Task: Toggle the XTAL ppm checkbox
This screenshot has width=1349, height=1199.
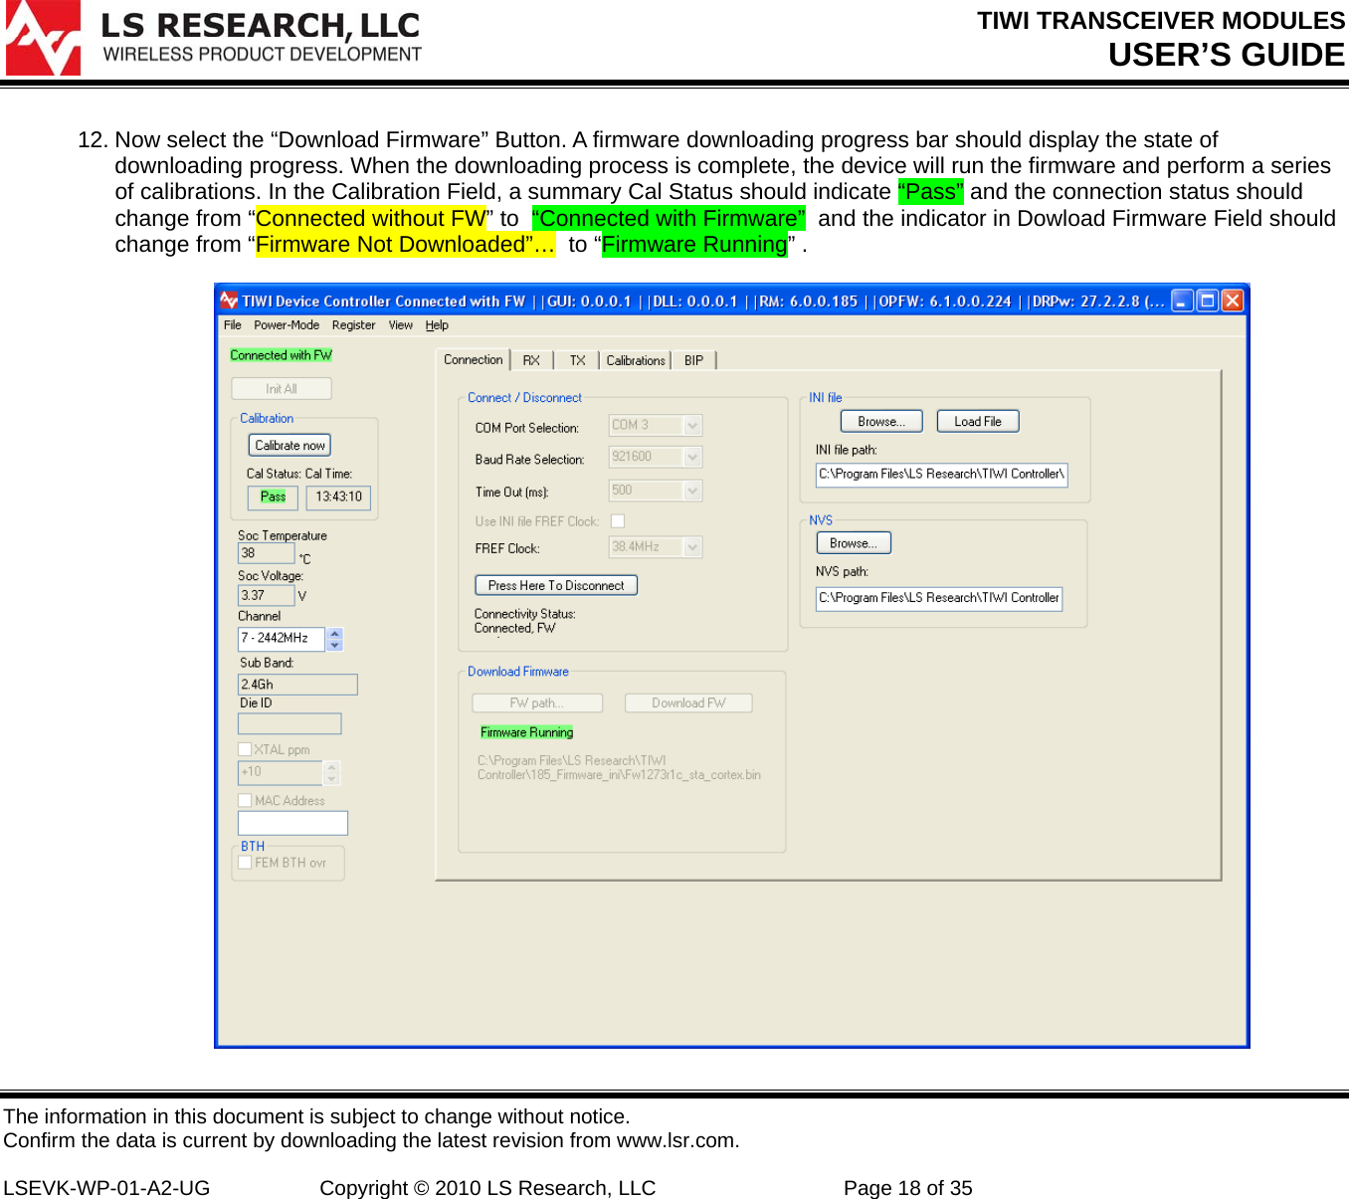Action: (x=245, y=749)
